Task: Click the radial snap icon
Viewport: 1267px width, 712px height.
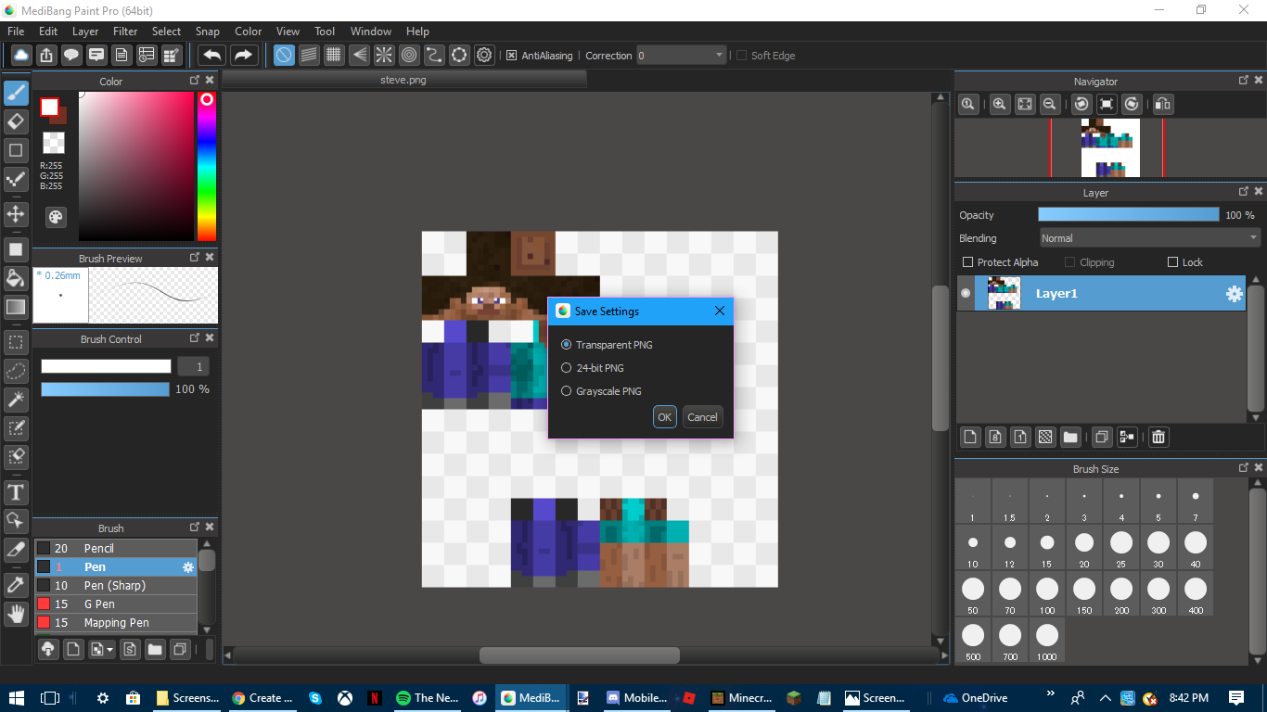Action: pos(384,56)
